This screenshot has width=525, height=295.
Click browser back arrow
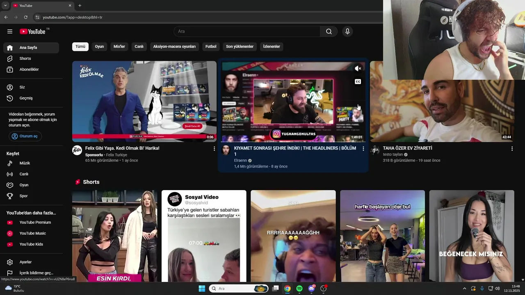(6, 17)
